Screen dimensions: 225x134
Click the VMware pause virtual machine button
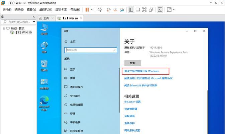click(x=87, y=10)
